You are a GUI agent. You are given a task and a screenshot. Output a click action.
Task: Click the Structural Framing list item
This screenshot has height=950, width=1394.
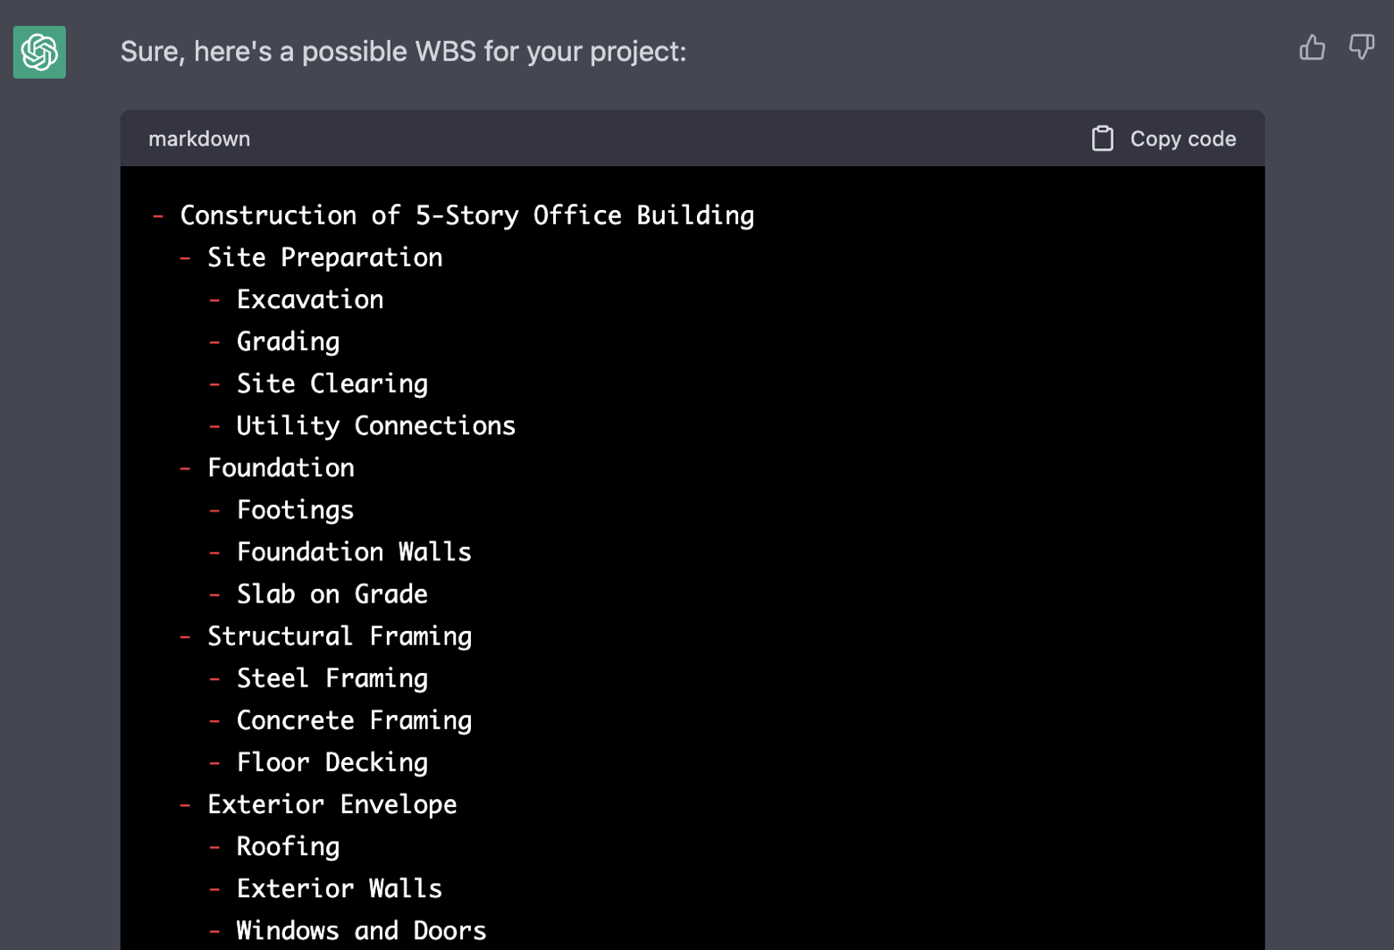(x=340, y=636)
